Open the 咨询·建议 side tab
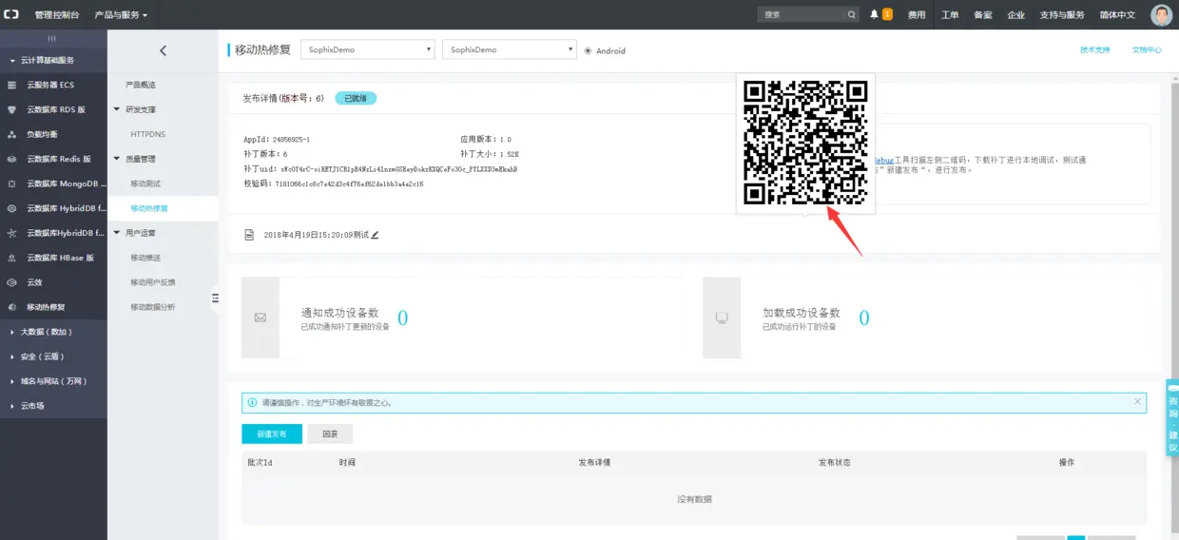The height and width of the screenshot is (540, 1179). coord(1172,417)
